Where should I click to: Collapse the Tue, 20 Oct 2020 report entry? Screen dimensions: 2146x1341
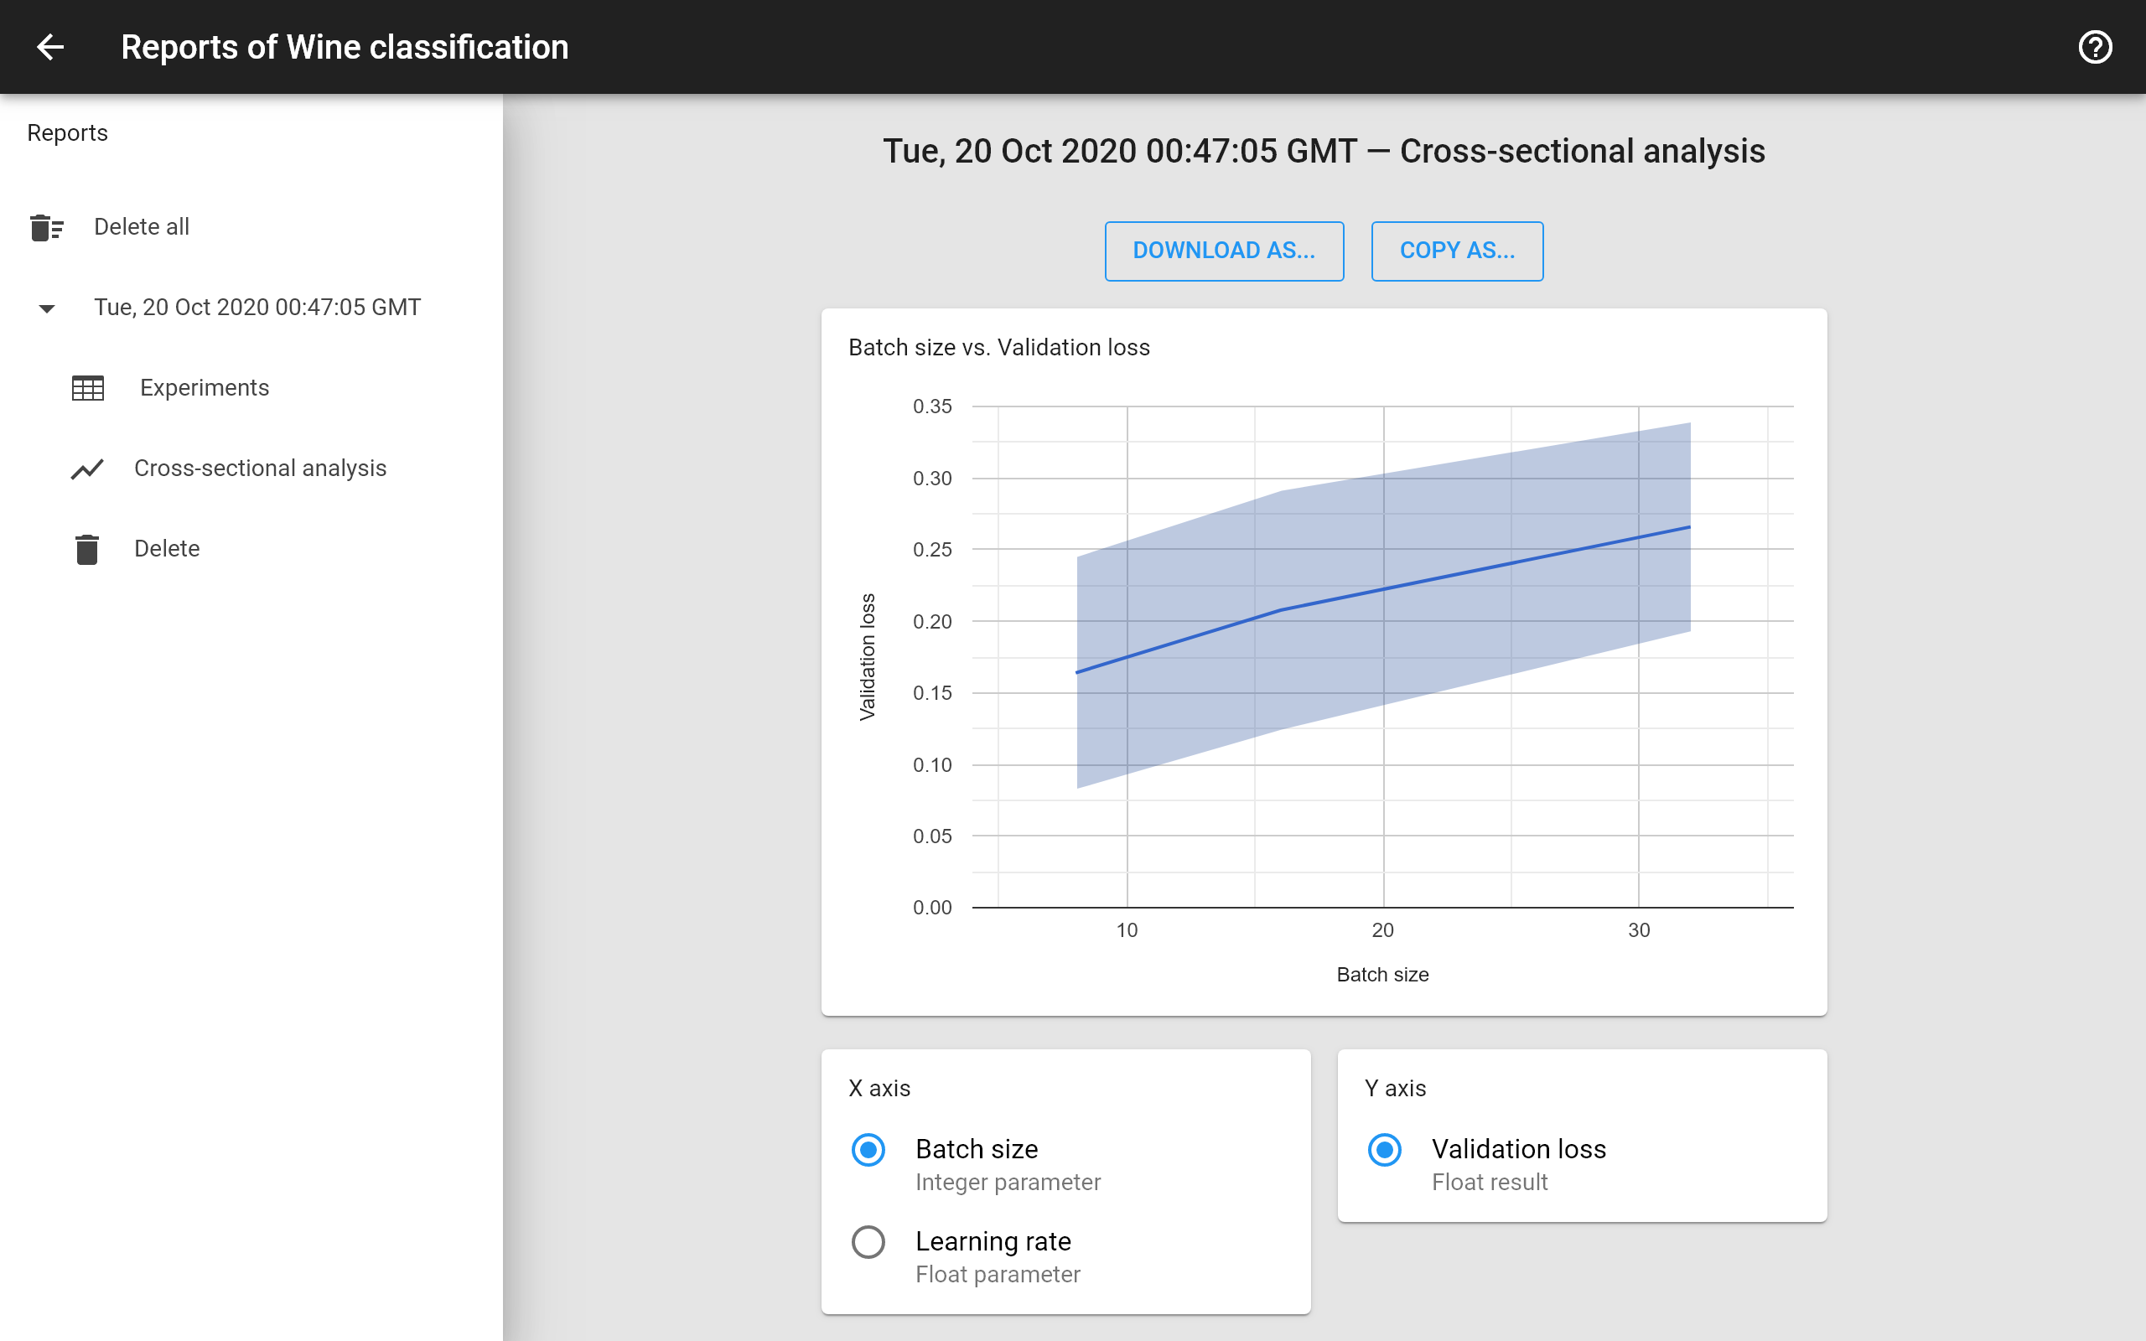[x=44, y=306]
